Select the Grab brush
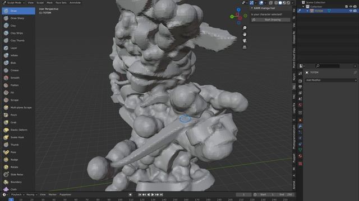The height and width of the screenshot is (201, 359). tap(19, 122)
